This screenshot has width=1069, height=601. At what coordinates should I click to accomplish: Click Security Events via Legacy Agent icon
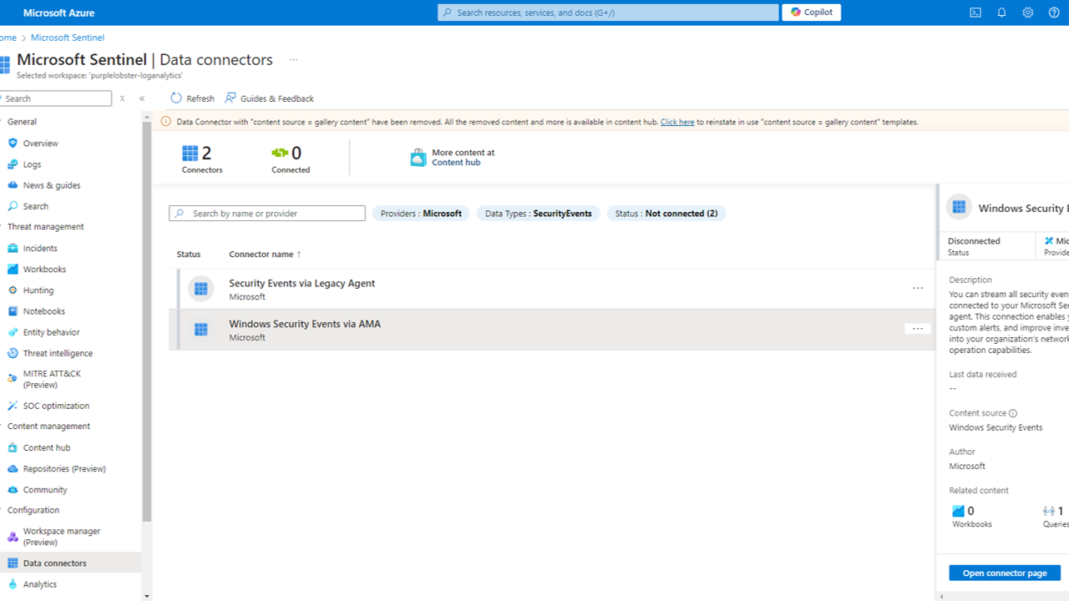tap(200, 289)
